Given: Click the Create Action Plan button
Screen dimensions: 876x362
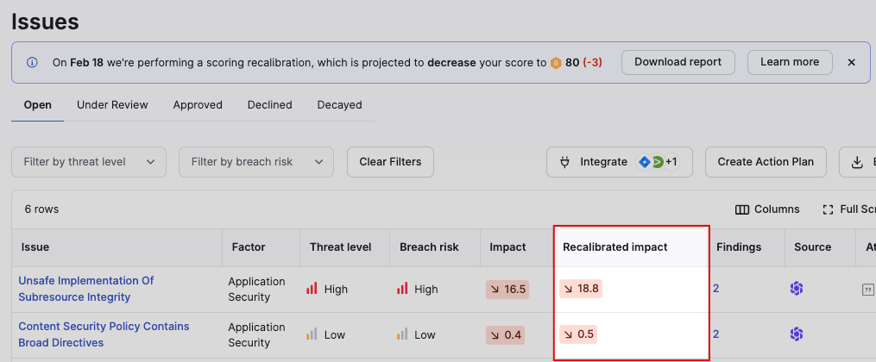Looking at the screenshot, I should [766, 162].
